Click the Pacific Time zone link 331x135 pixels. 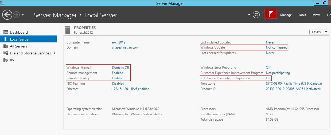[294, 84]
